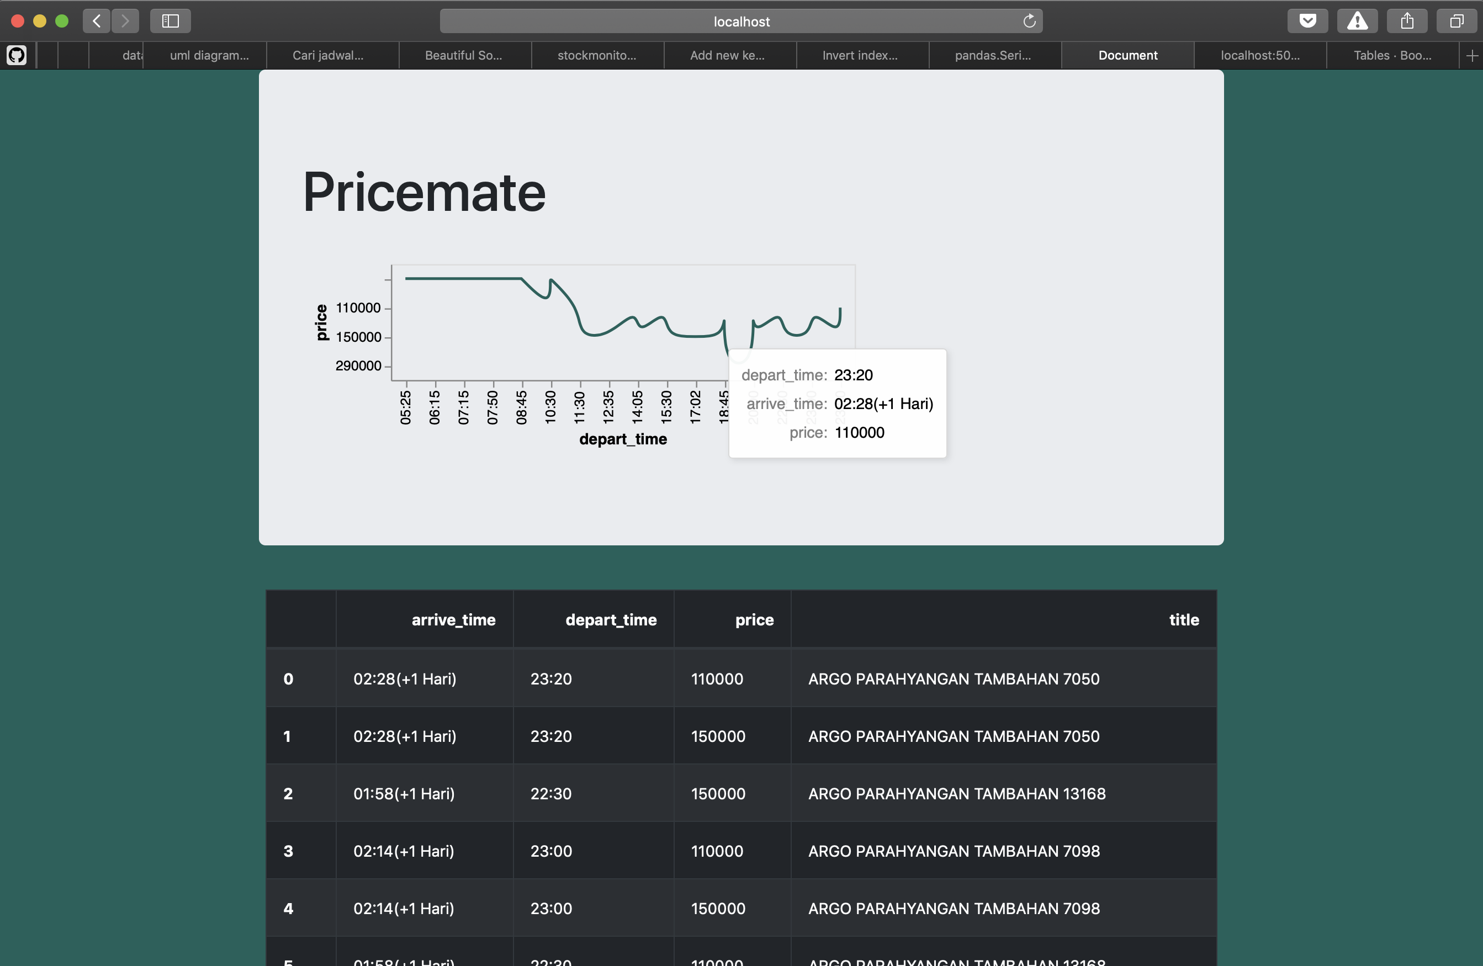Click the browser forward arrow button
This screenshot has width=1483, height=966.
125,21
